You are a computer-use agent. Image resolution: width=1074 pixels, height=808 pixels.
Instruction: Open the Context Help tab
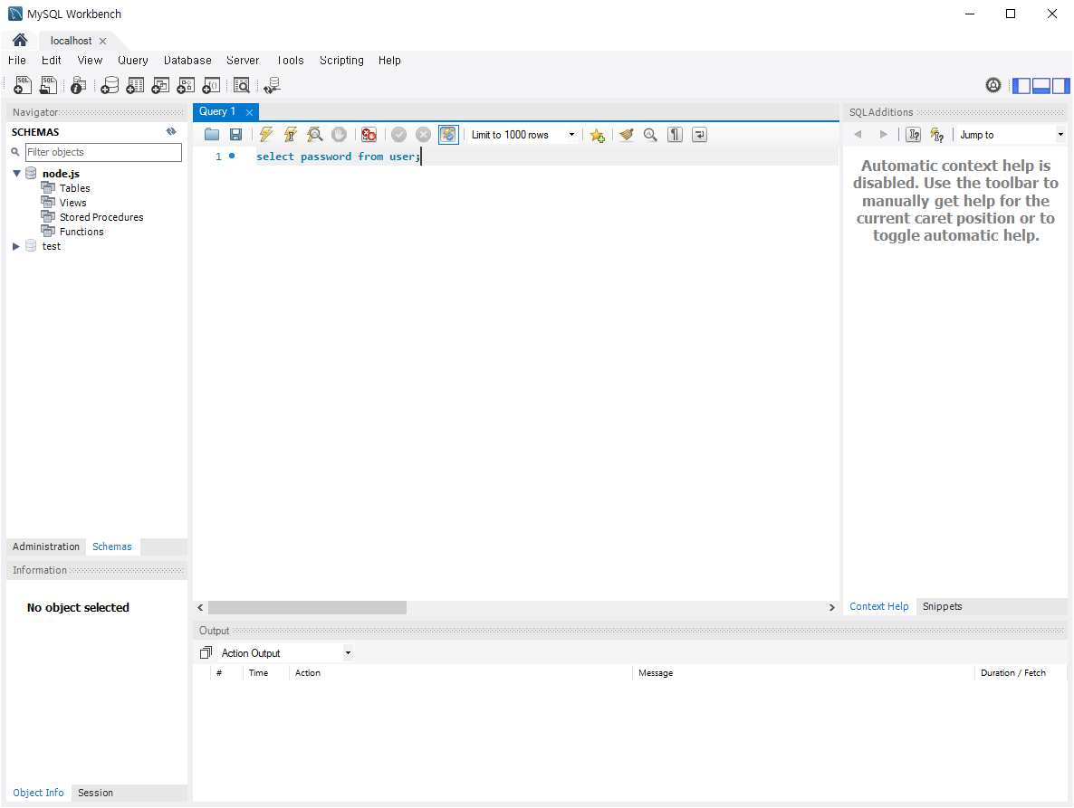coord(878,606)
